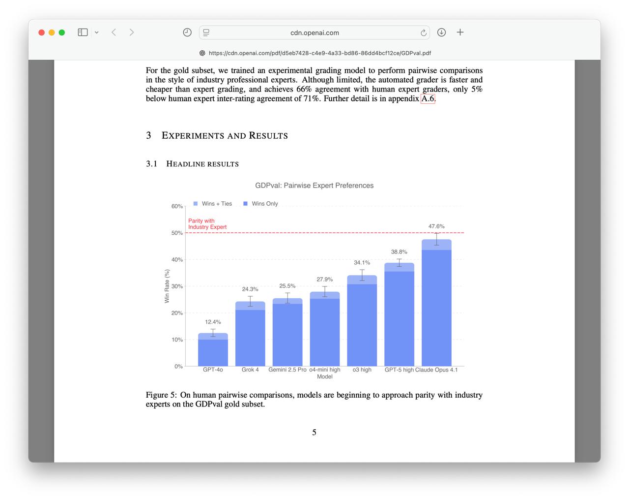Click the cdn.openai.com address field
This screenshot has width=629, height=500.
click(x=314, y=32)
